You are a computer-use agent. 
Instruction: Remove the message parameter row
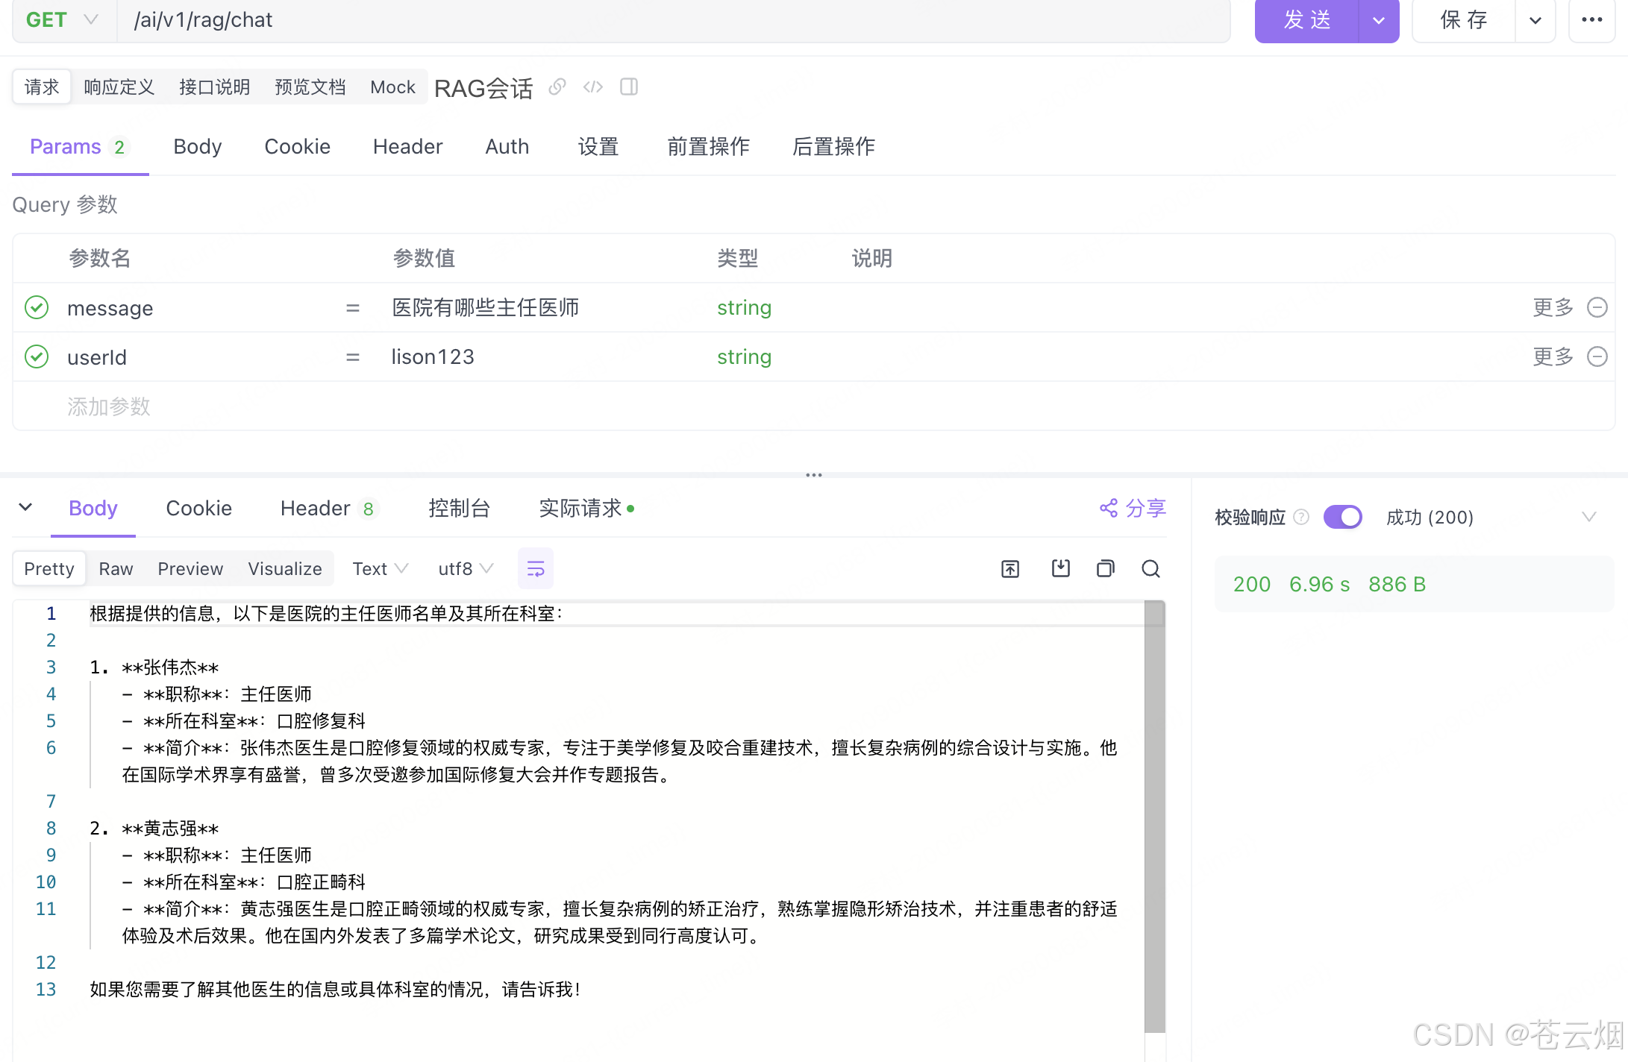pos(1597,307)
